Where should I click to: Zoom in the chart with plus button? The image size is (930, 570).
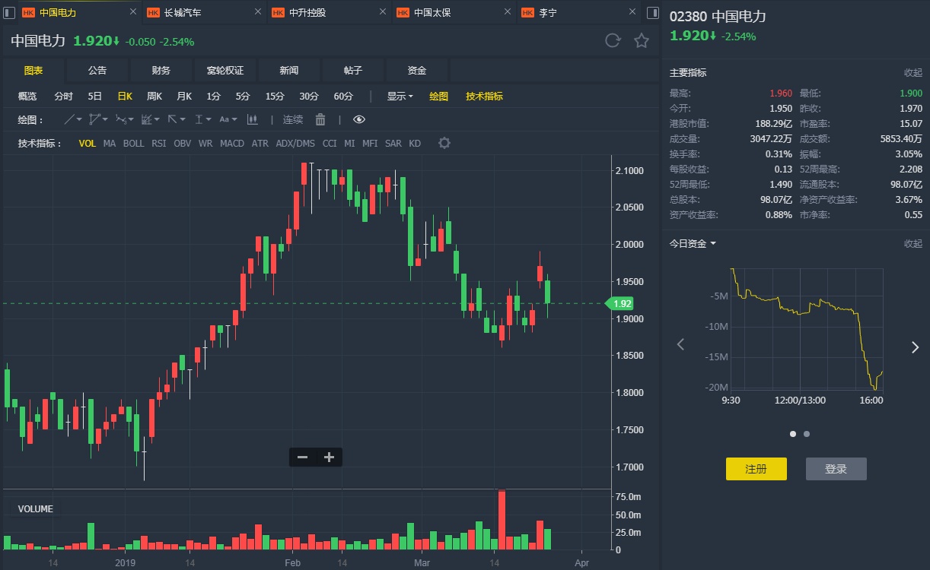tap(329, 457)
